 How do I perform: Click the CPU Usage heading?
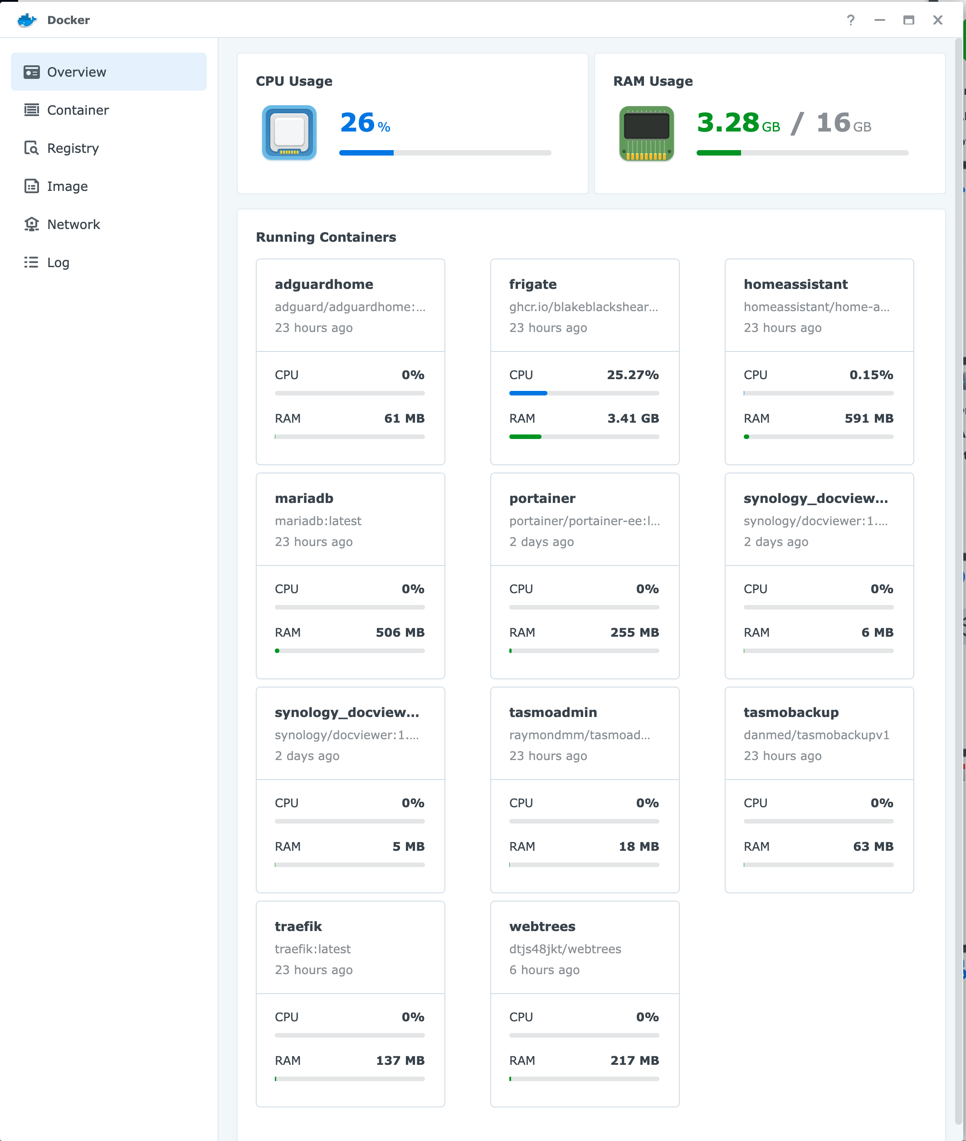[x=294, y=81]
